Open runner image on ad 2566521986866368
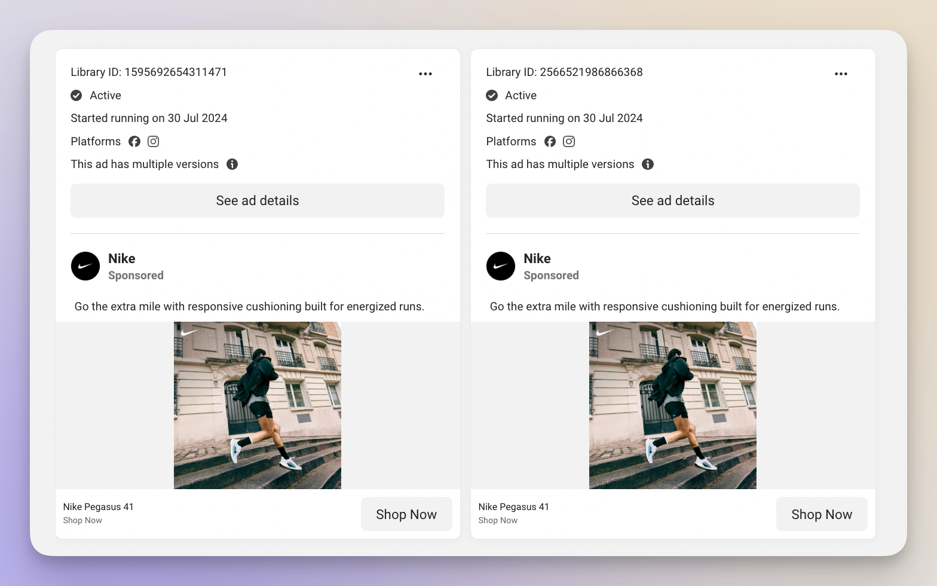 coord(673,405)
